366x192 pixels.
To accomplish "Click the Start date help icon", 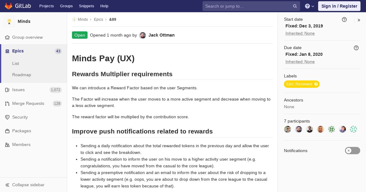I will click(344, 20).
